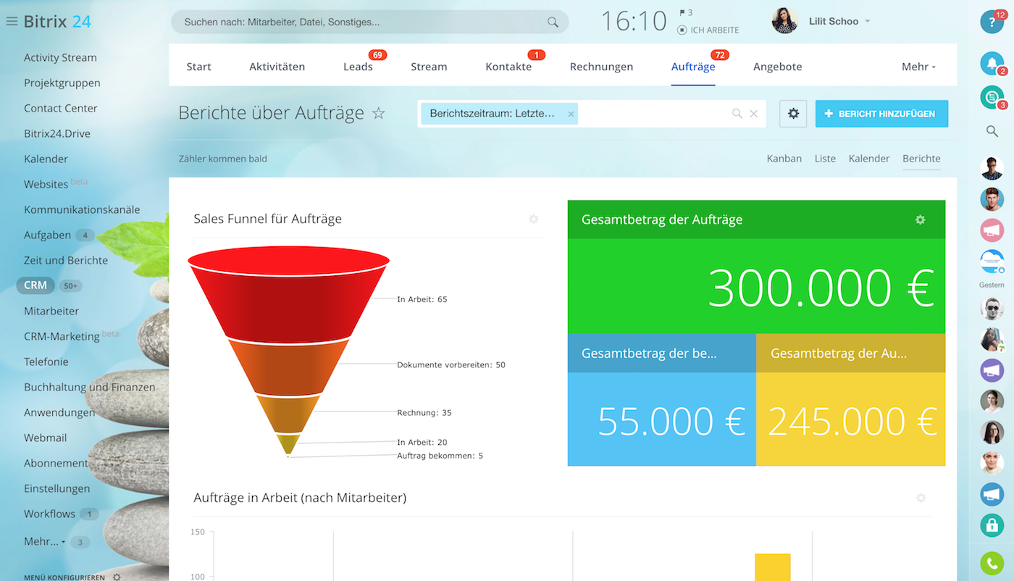This screenshot has height=581, width=1014.
Task: Click the search magnifier in top search bar
Action: coord(553,22)
